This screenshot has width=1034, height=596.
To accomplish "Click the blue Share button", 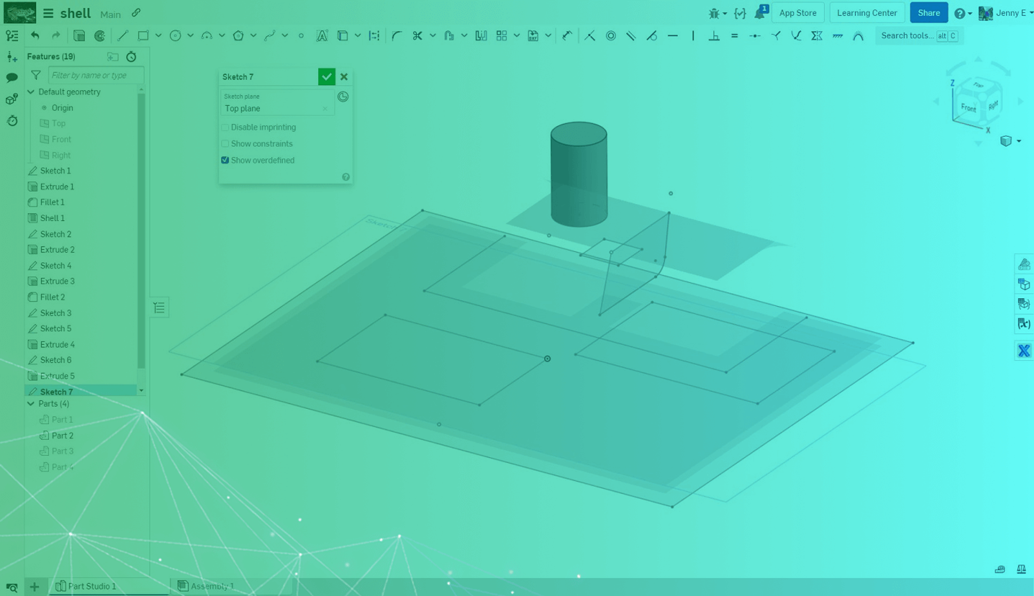I will click(929, 13).
